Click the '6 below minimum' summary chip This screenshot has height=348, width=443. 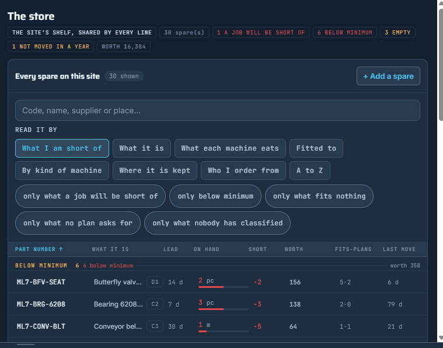345,33
